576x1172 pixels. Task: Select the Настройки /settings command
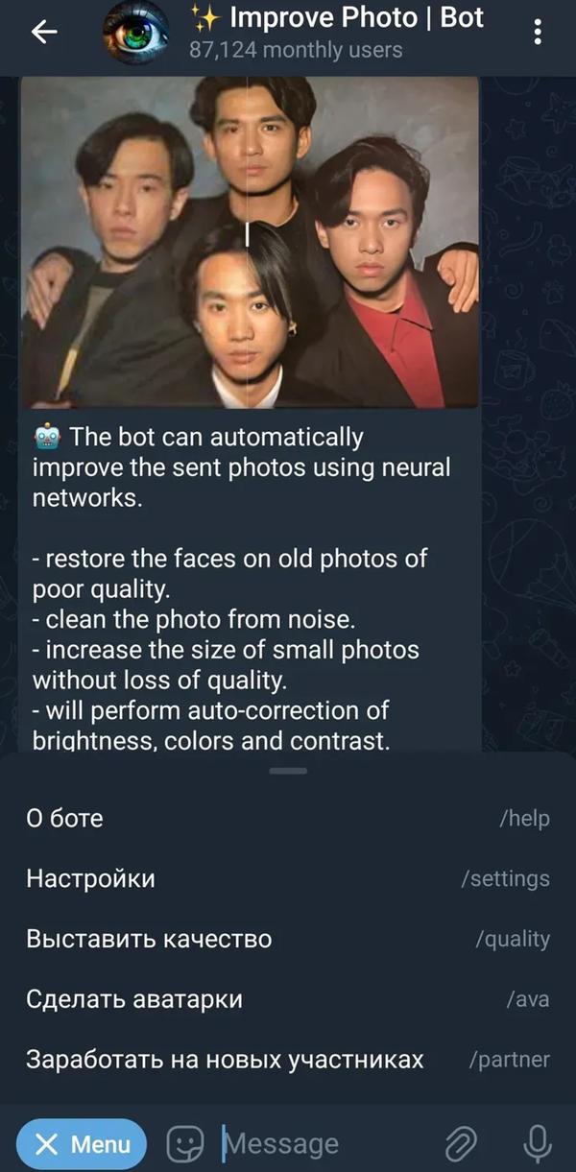(x=288, y=878)
